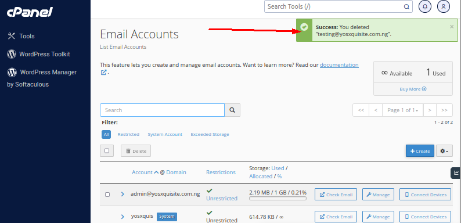Click the search magnifier button beside Search field
461x223 pixels.
point(232,110)
